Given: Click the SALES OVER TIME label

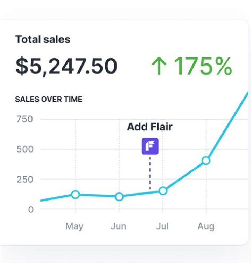Looking at the screenshot, I should (49, 99).
